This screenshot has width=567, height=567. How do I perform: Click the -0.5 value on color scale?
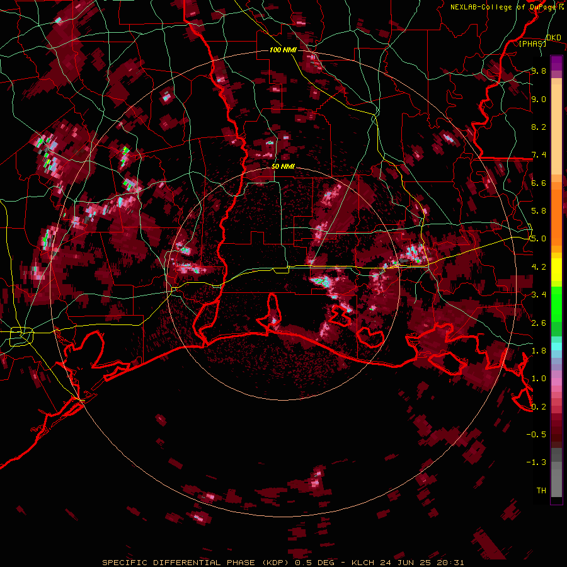pyautogui.click(x=536, y=434)
